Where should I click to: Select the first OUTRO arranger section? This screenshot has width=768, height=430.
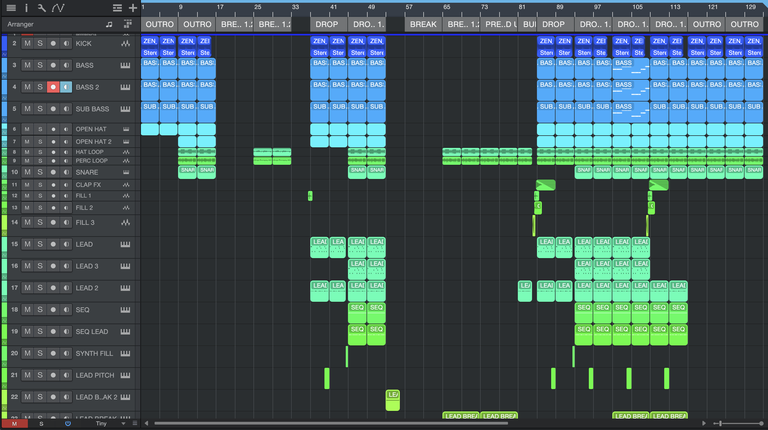pos(159,24)
